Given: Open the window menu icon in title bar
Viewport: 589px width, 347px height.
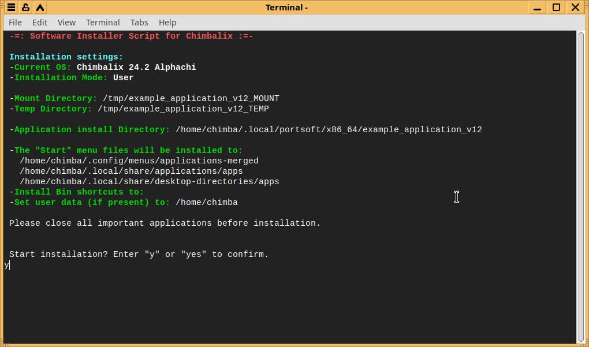Looking at the screenshot, I should [x=11, y=8].
